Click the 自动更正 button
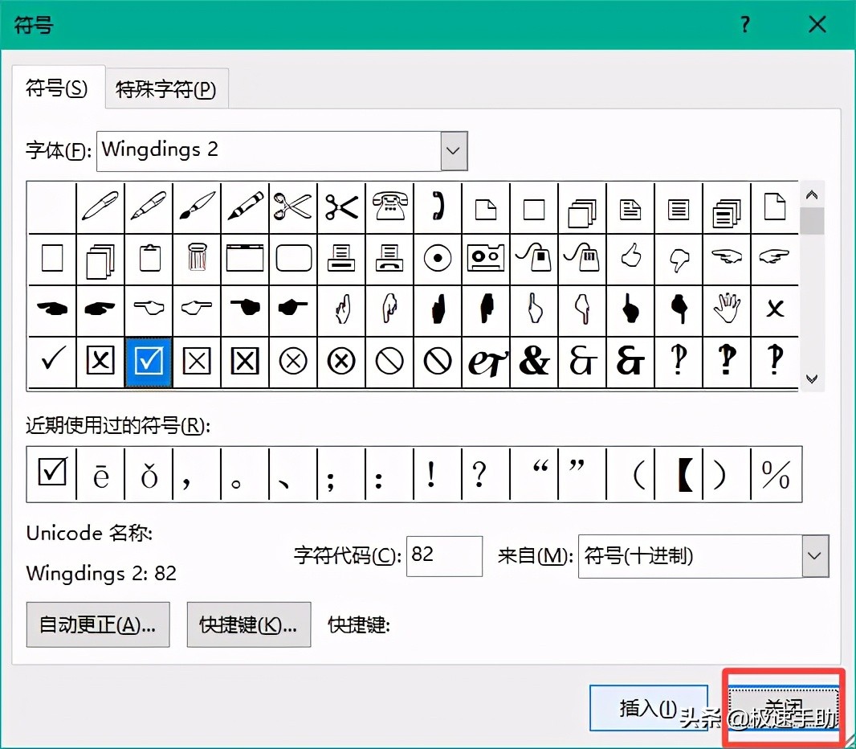Image resolution: width=856 pixels, height=749 pixels. point(97,624)
